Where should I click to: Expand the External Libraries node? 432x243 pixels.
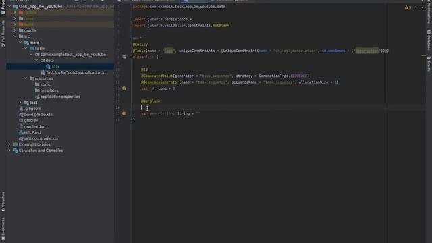click(x=9, y=144)
